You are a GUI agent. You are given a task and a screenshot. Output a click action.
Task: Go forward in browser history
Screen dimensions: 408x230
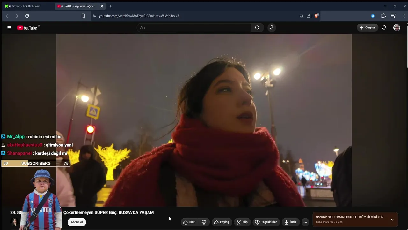(17, 16)
